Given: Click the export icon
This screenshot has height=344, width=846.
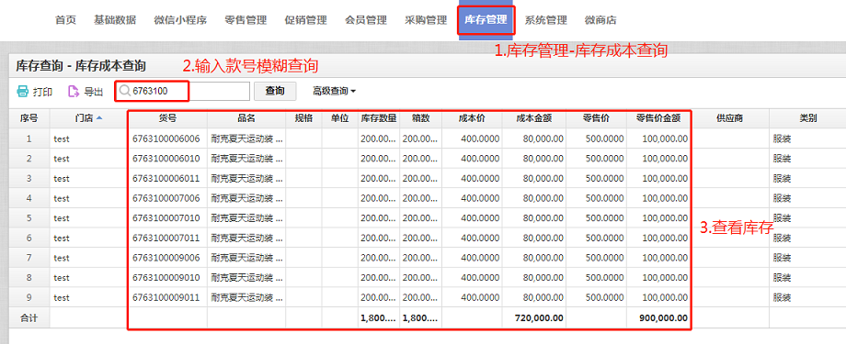Looking at the screenshot, I should [74, 92].
